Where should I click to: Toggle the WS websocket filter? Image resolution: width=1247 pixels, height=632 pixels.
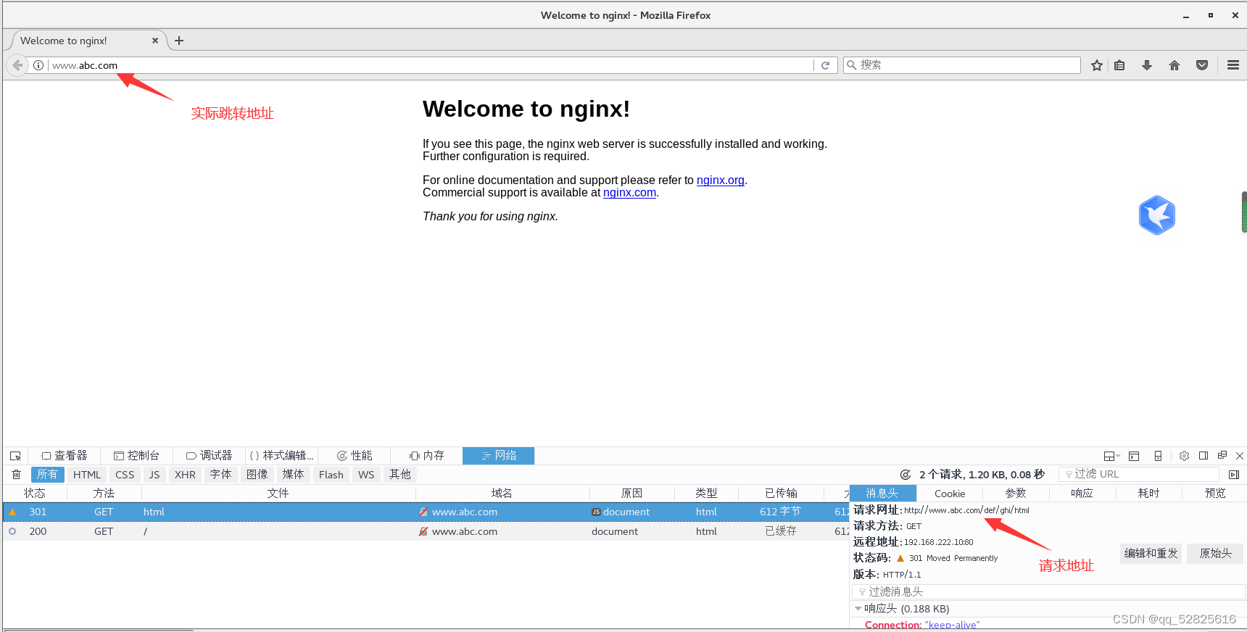366,475
